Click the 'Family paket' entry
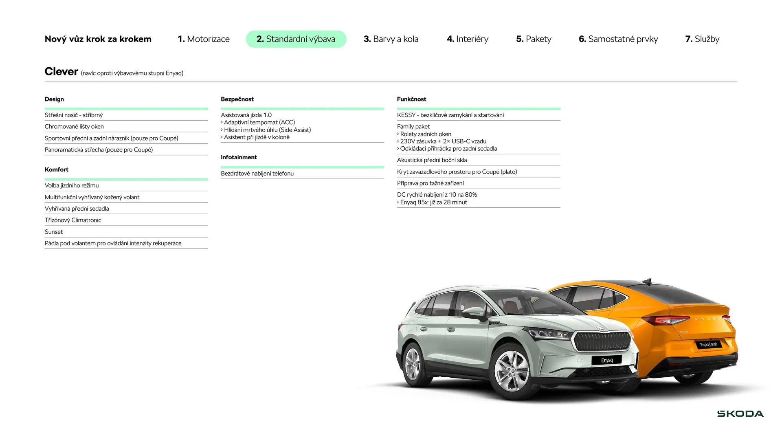 pos(413,127)
